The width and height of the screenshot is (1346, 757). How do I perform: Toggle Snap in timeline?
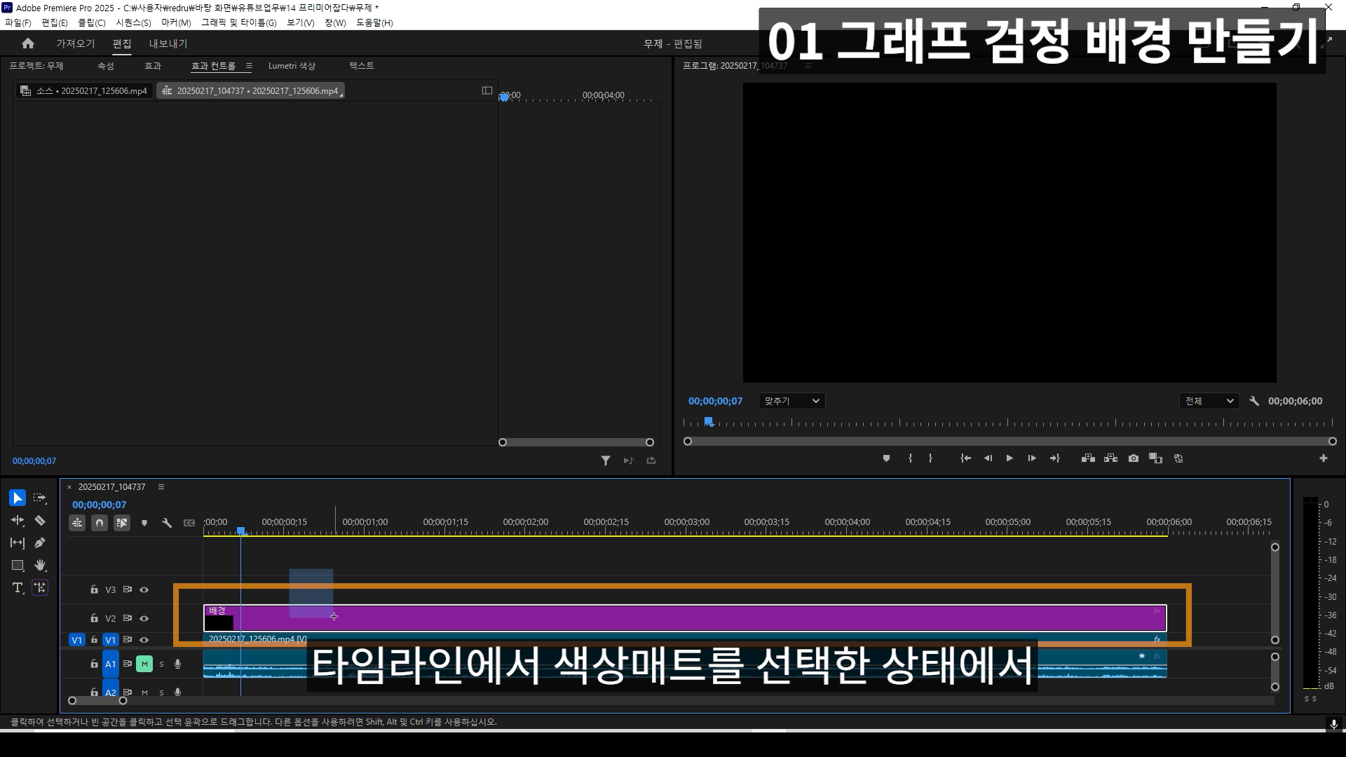tap(100, 523)
